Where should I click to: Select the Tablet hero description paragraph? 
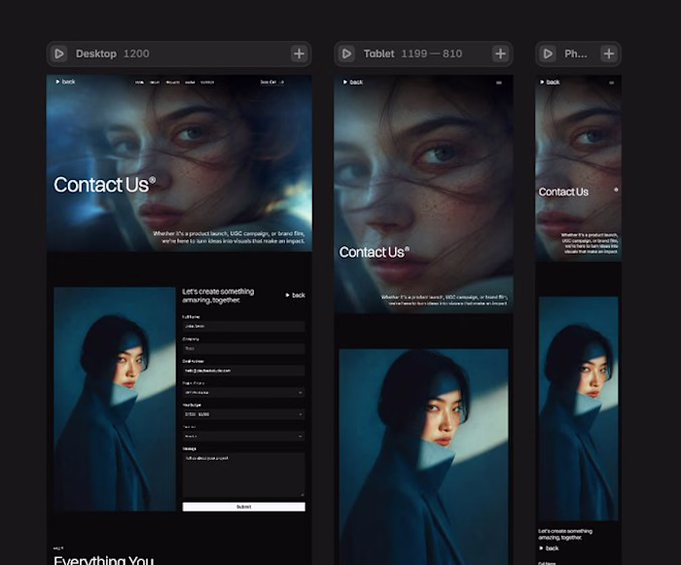coord(444,300)
